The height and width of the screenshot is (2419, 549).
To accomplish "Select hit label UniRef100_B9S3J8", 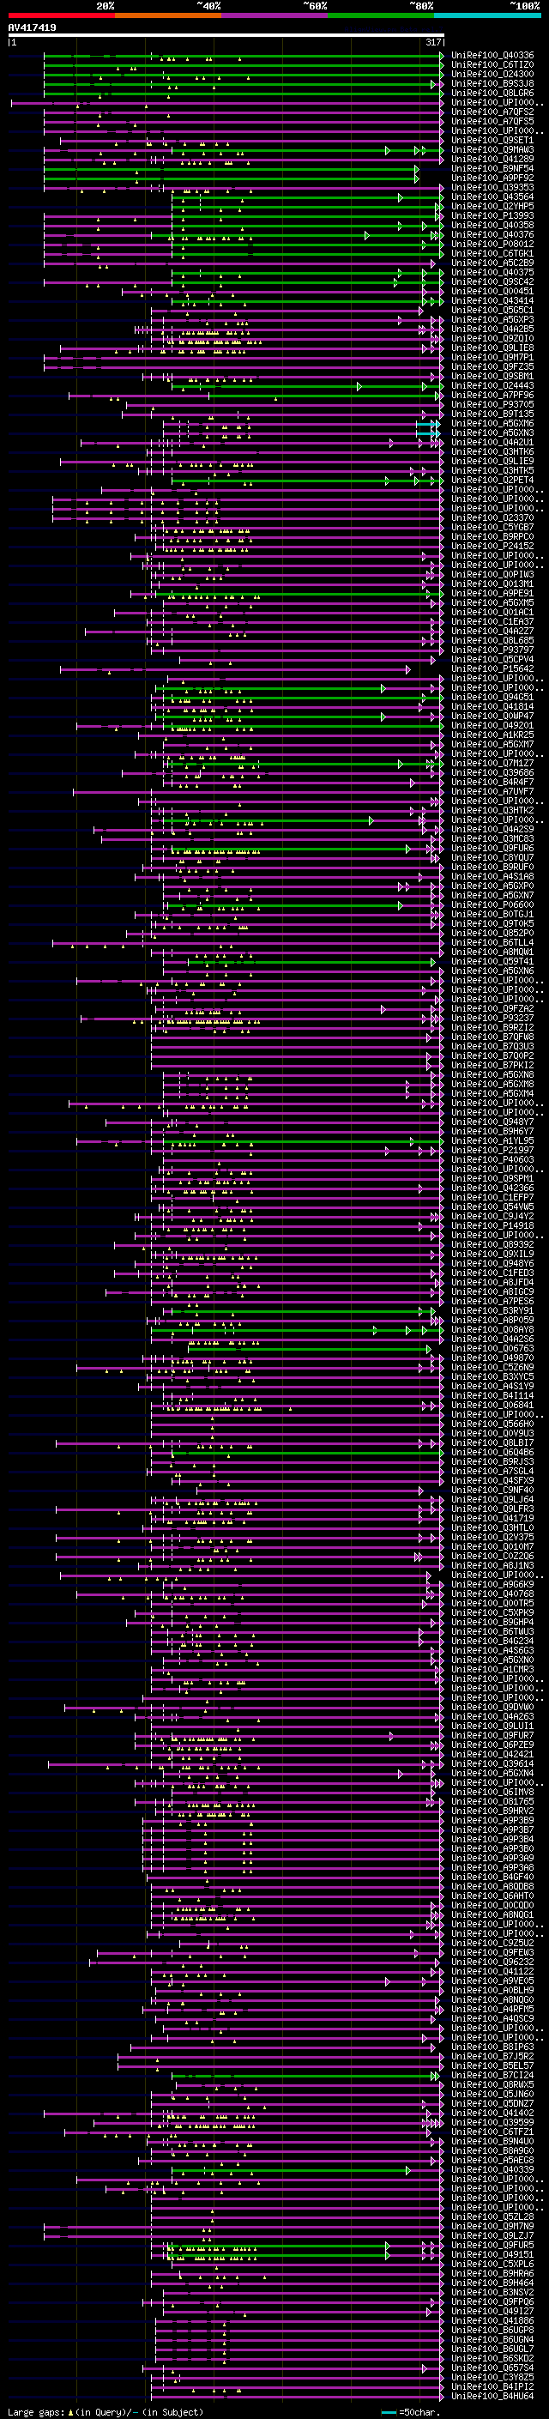I will [492, 83].
